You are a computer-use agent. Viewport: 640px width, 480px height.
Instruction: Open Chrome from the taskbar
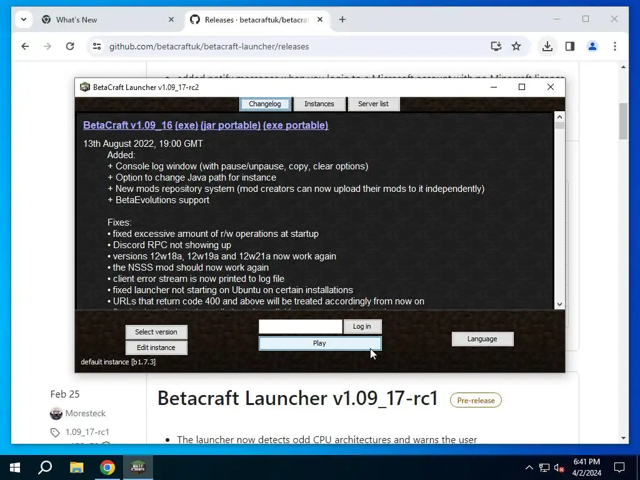pos(107,467)
